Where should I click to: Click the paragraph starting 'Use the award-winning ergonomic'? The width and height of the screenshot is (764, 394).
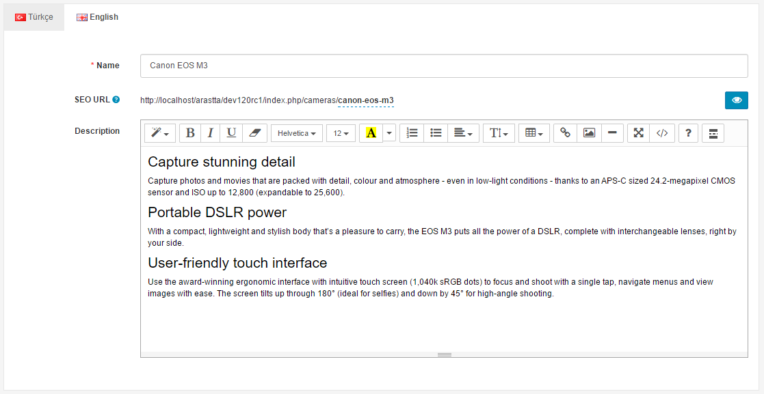431,288
